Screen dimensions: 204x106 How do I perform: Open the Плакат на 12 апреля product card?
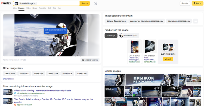[x=135, y=52]
